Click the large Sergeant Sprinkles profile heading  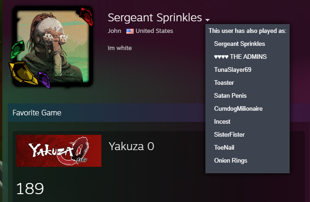tap(155, 18)
